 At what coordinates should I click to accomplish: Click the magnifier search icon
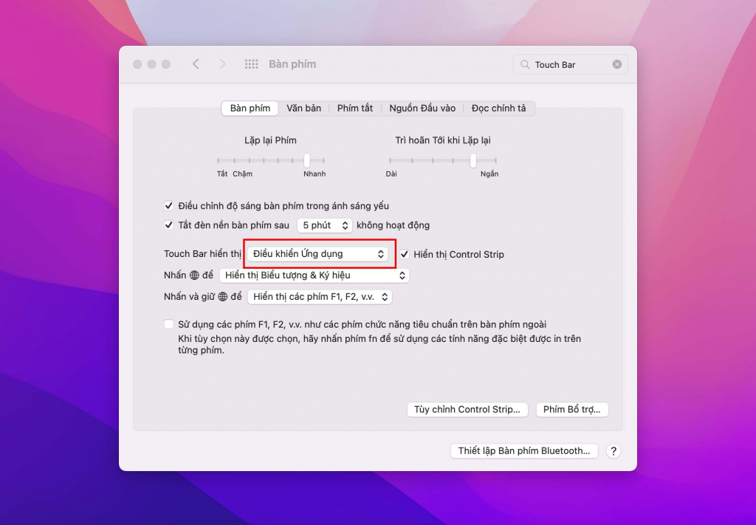pyautogui.click(x=525, y=64)
